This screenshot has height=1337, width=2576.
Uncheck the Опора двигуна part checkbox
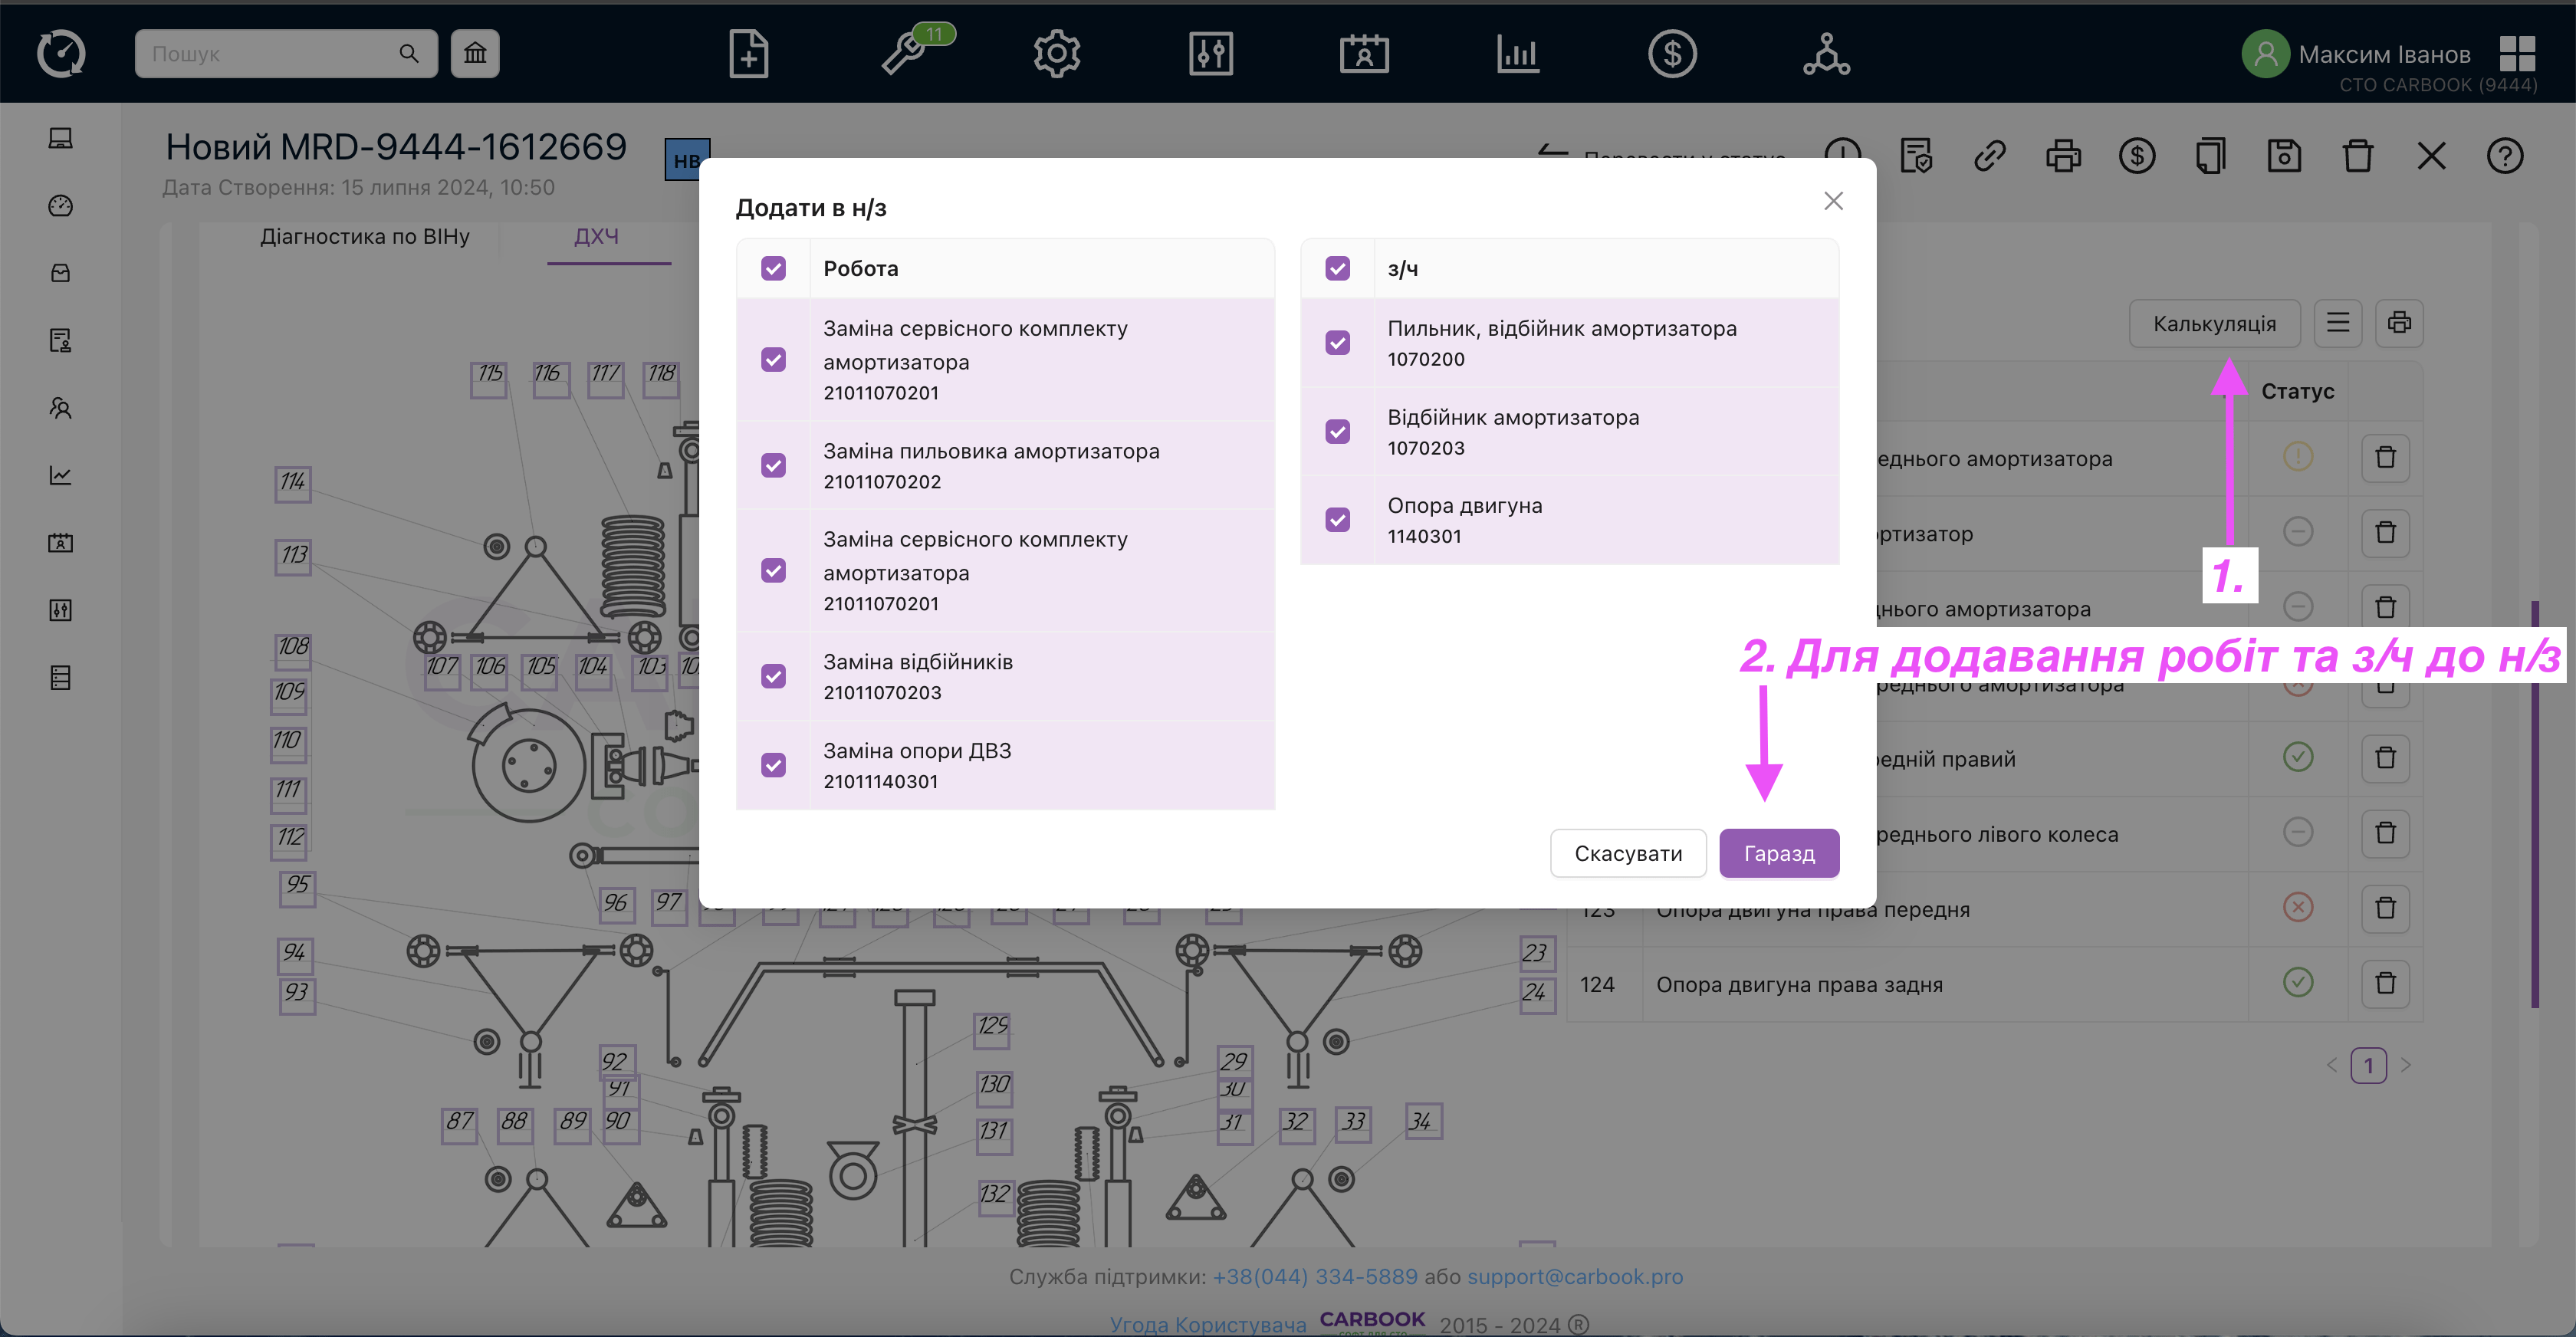coord(1337,520)
